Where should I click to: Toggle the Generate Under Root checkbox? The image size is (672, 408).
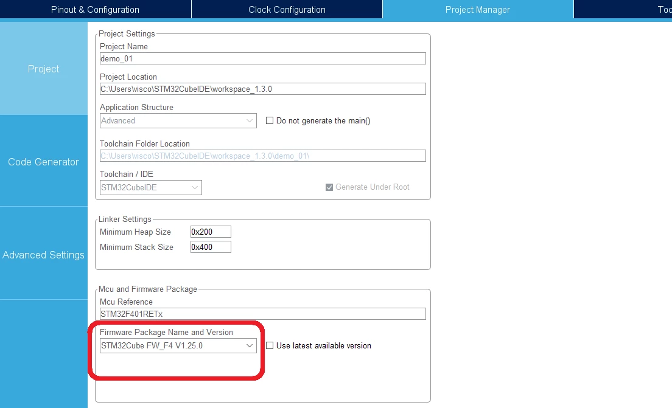[x=329, y=187]
